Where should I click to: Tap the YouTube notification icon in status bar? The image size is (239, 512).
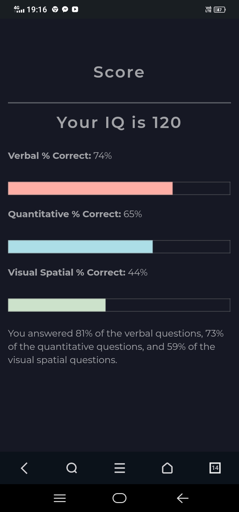[75, 10]
